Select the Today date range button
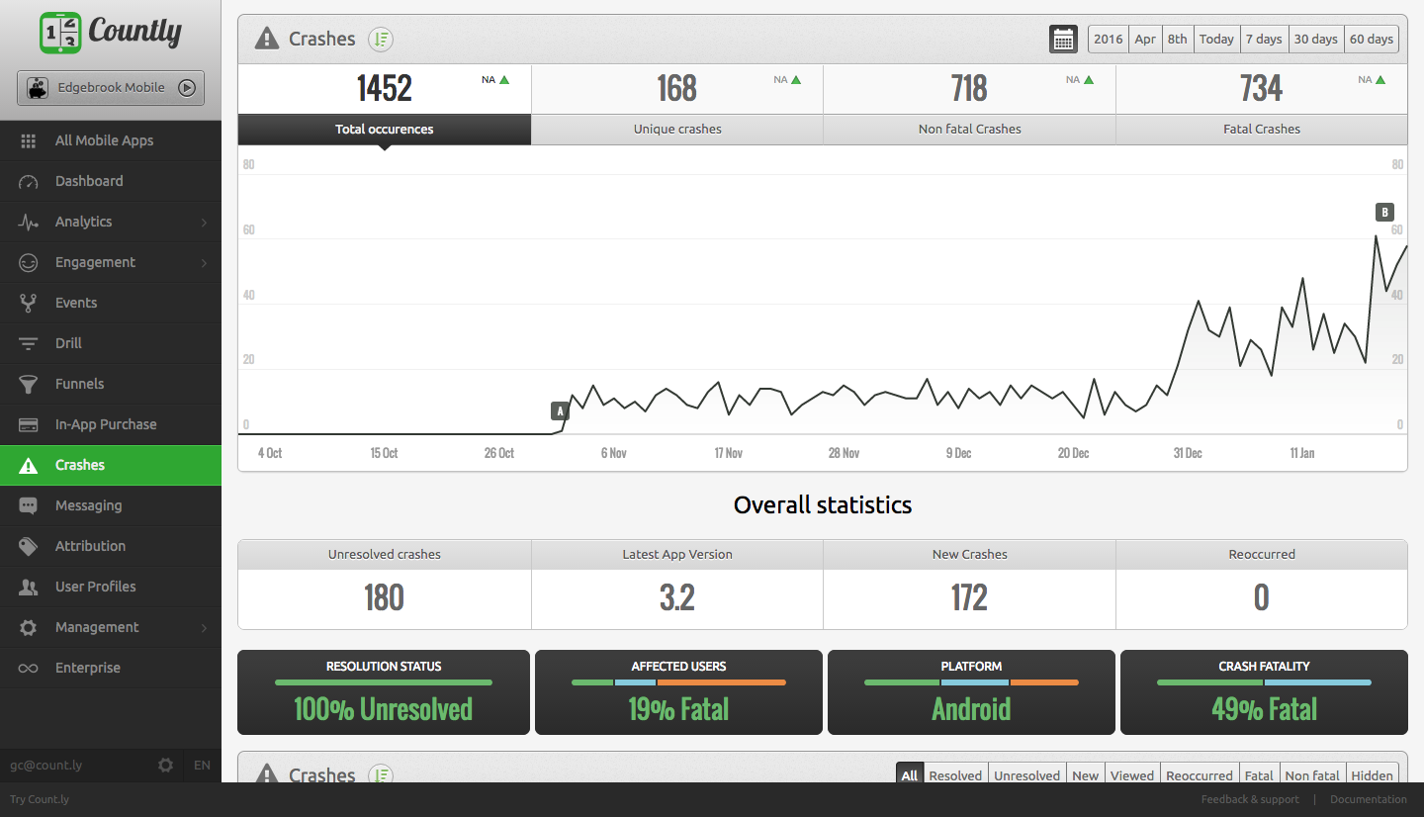Viewport: 1424px width, 817px height. (1216, 40)
